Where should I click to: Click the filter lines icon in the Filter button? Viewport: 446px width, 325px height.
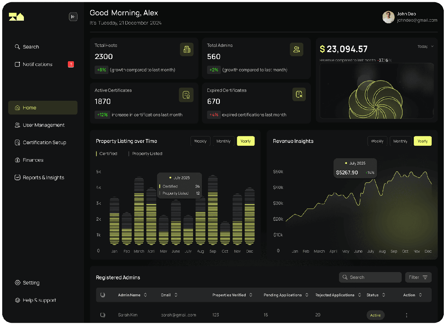tap(425, 277)
